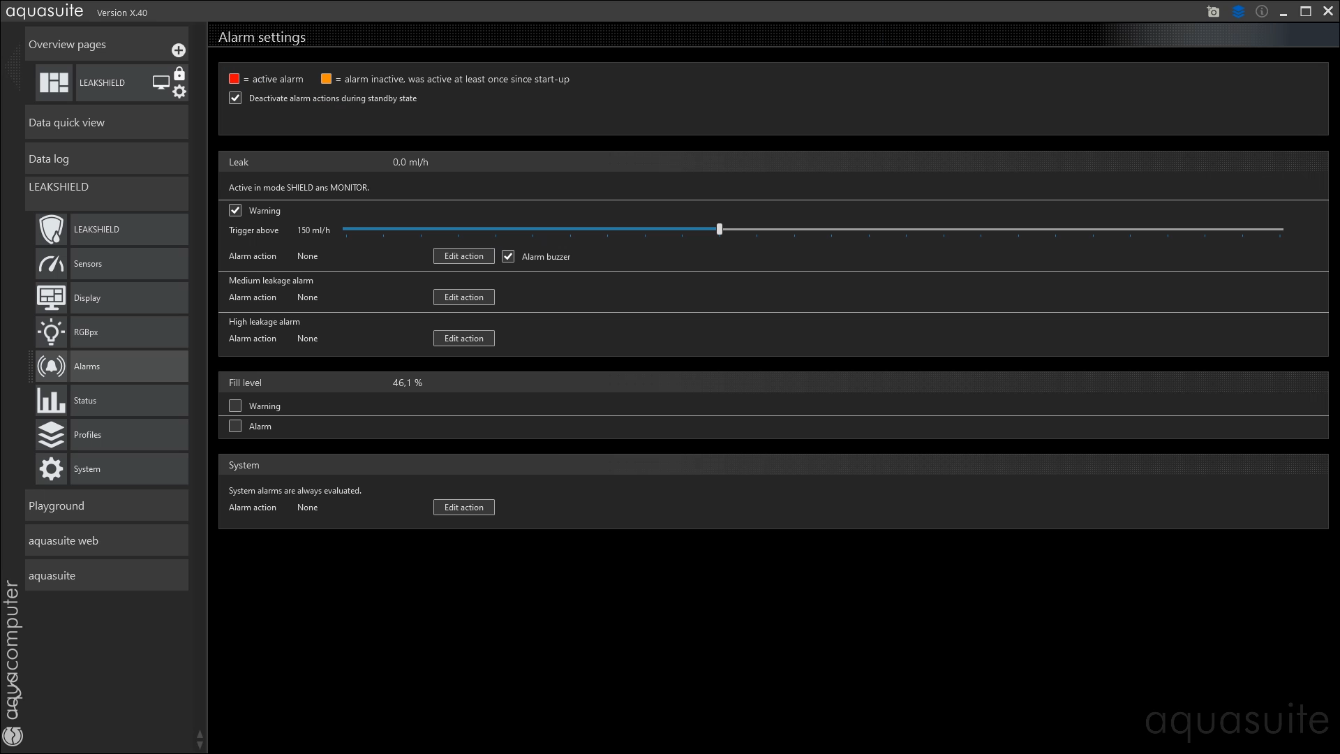Image resolution: width=1340 pixels, height=754 pixels.
Task: Click the Profiles layers icon
Action: (x=52, y=434)
